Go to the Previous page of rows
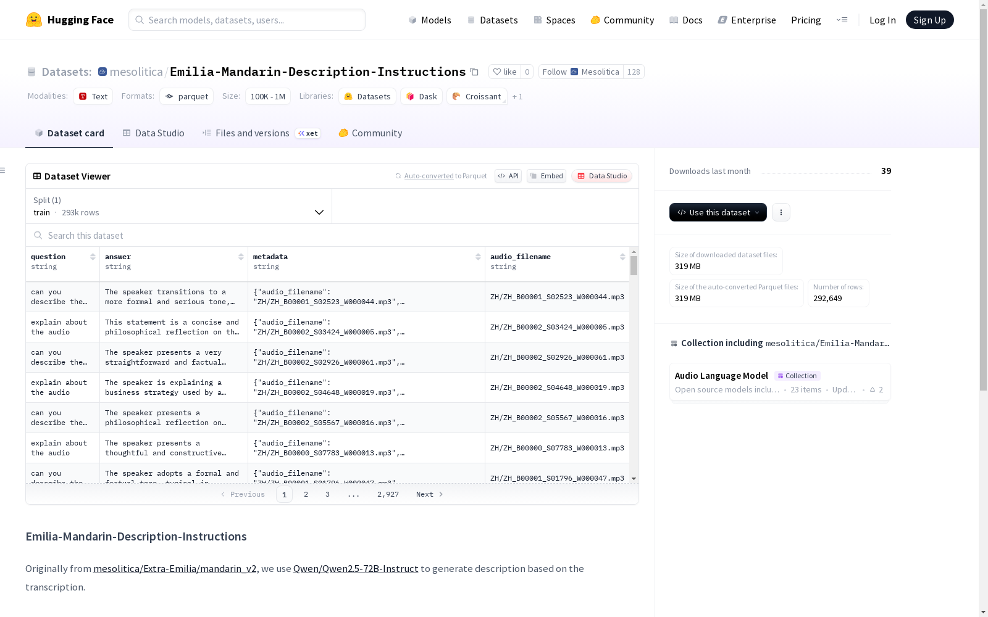 243,494
